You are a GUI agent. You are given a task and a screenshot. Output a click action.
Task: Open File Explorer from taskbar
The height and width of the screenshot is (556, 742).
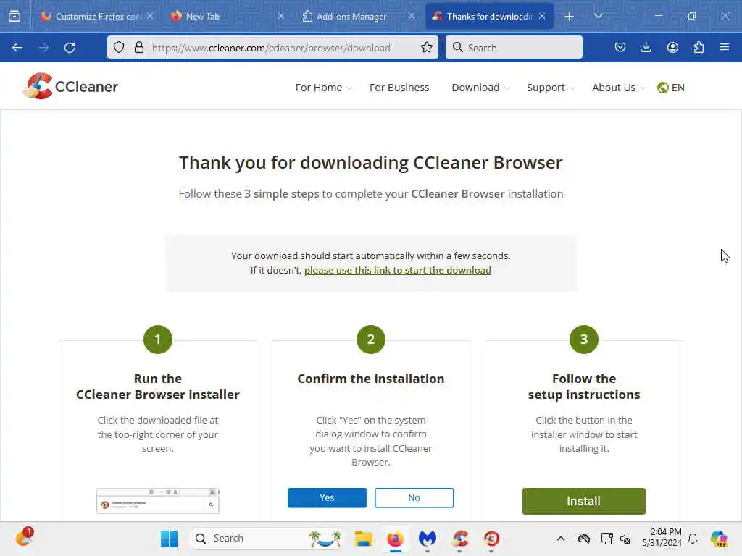pos(364,539)
